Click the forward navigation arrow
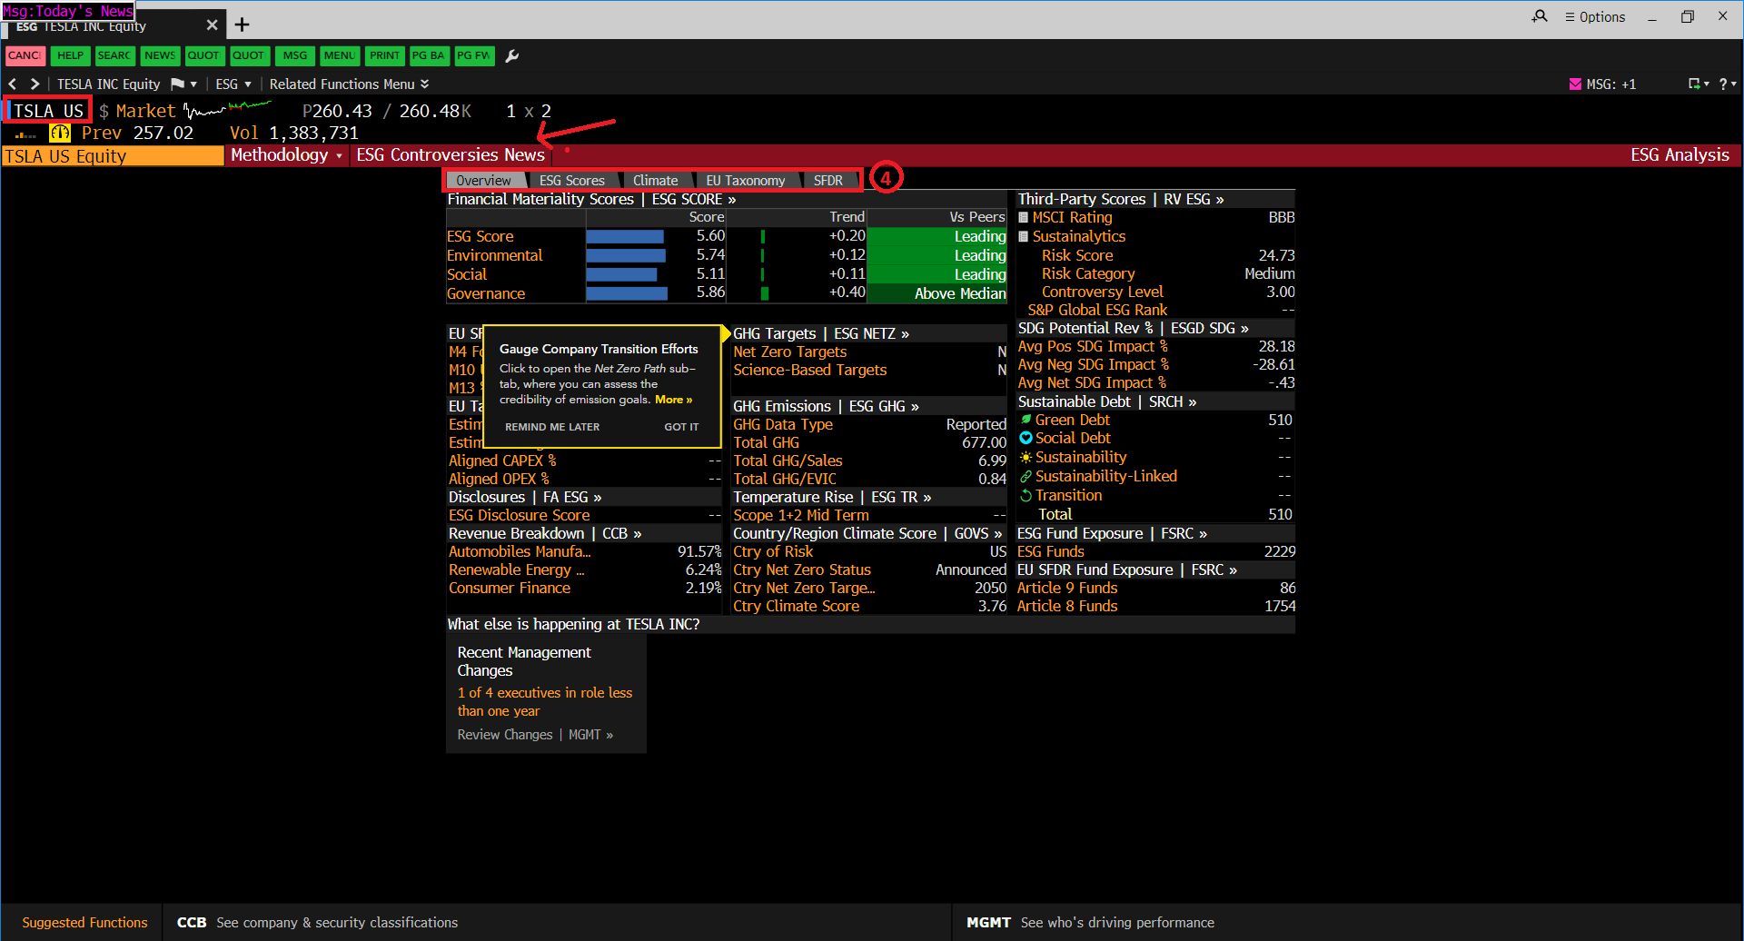 [35, 84]
